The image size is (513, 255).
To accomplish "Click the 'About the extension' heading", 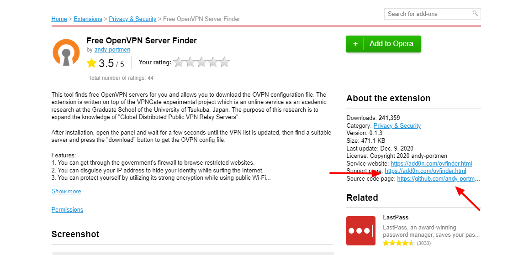I will (388, 98).
